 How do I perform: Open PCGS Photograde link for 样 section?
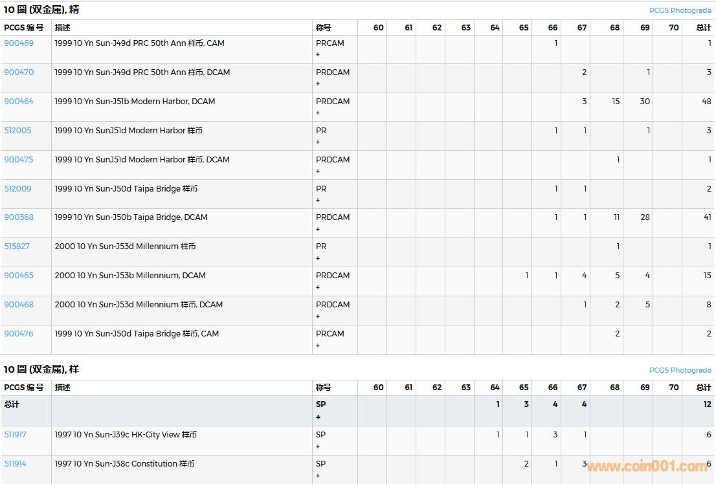pyautogui.click(x=680, y=370)
